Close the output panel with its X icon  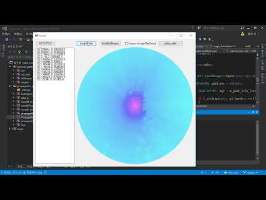coord(257,112)
